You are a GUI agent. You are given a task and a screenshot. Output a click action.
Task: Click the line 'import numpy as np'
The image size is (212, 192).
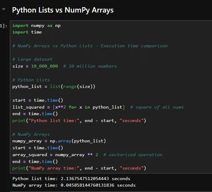(x=36, y=26)
